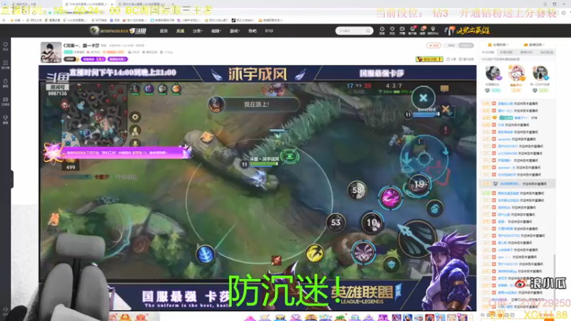Click the second purple badge under title

pos(117,59)
